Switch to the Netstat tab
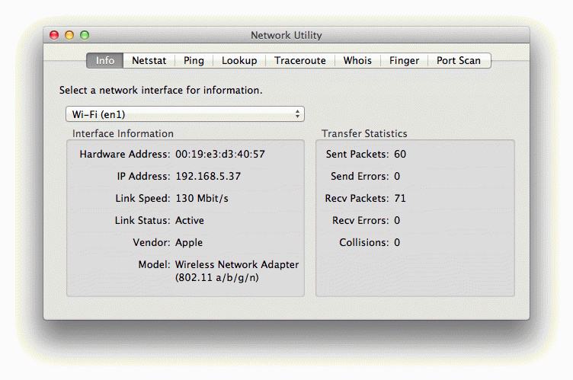The height and width of the screenshot is (380, 573). tap(149, 60)
